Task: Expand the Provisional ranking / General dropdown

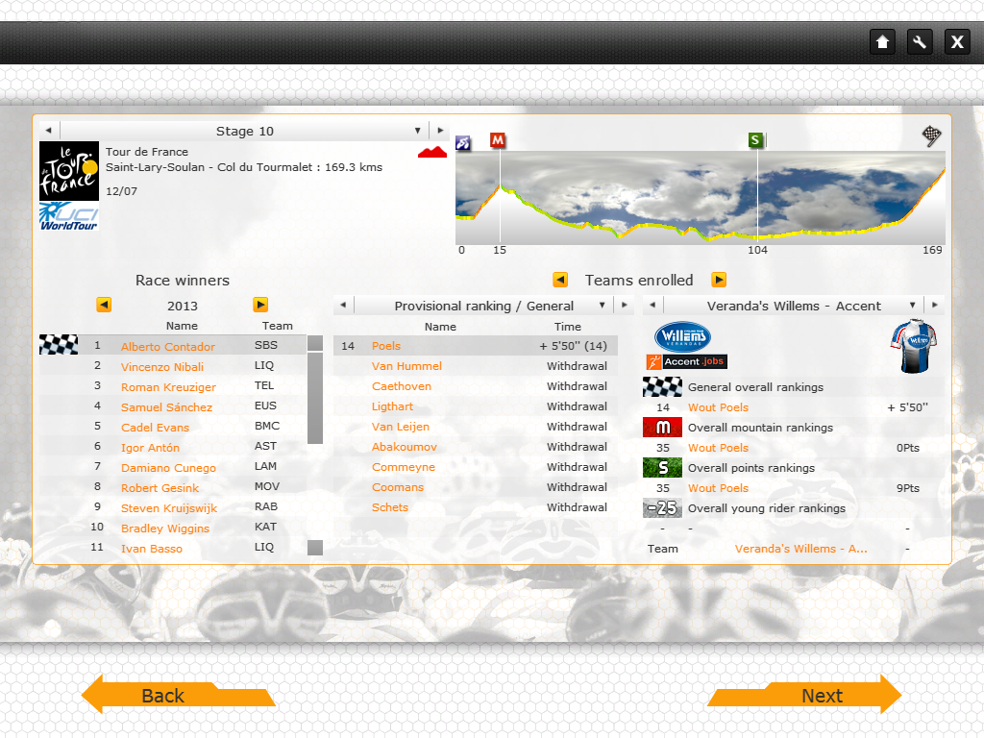Action: click(603, 306)
